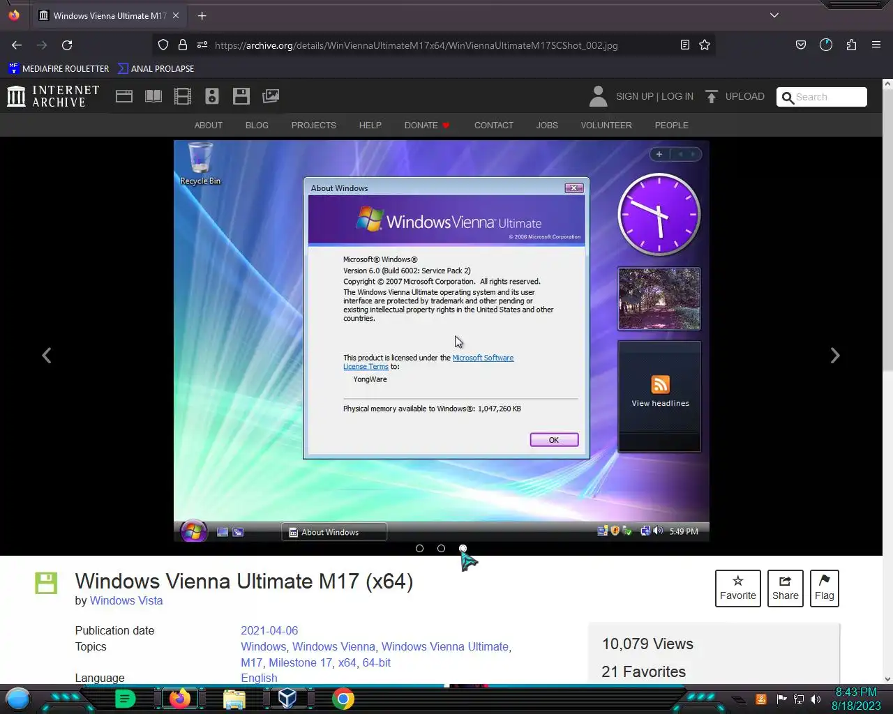Click the Favorite button
Image resolution: width=893 pixels, height=714 pixels.
(738, 588)
